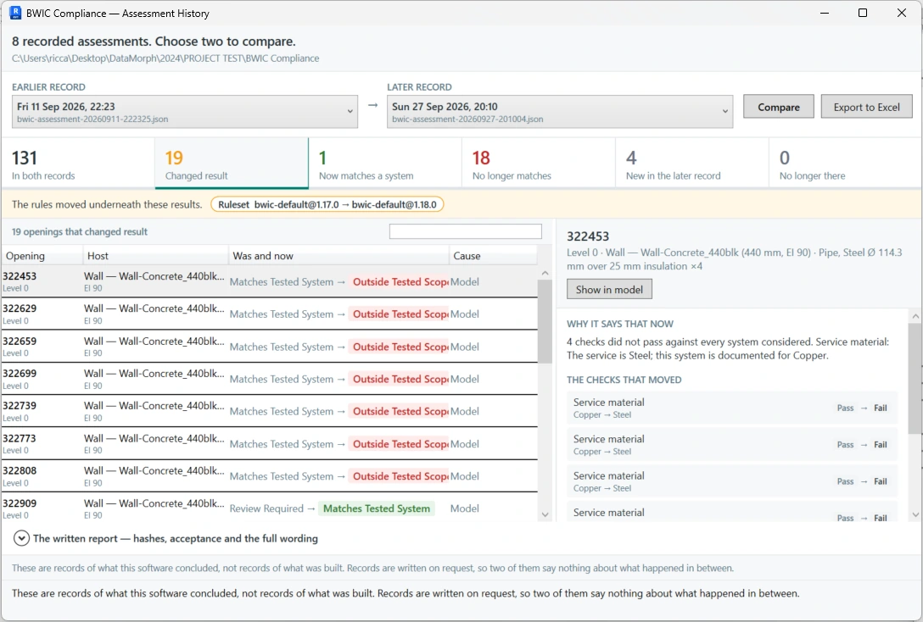Screen dimensions: 923x622
Task: Click Show in model button
Action: click(609, 289)
